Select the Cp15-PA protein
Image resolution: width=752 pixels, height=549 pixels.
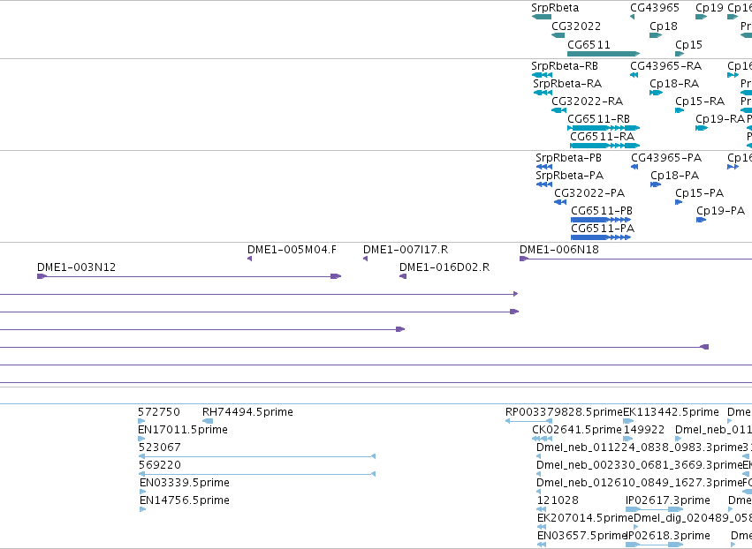pyautogui.click(x=679, y=202)
